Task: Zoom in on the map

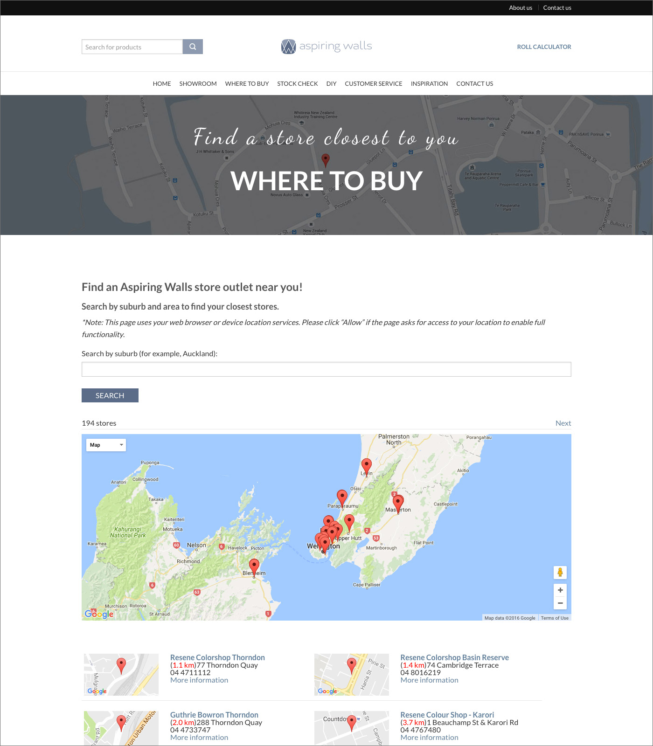Action: click(x=560, y=590)
